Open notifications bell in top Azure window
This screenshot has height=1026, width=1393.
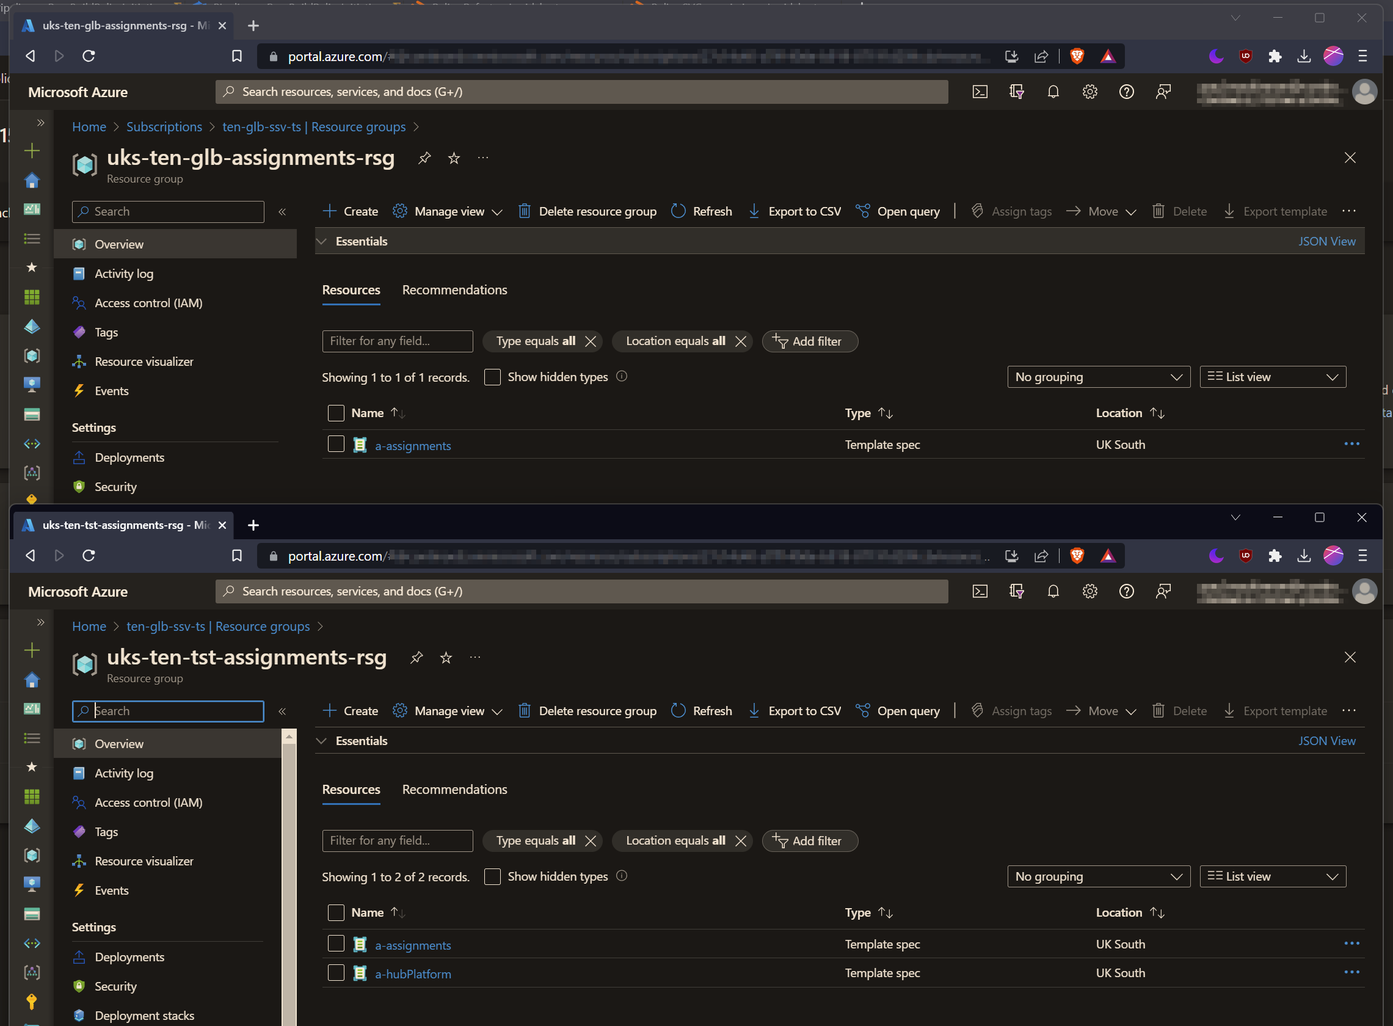(1053, 92)
